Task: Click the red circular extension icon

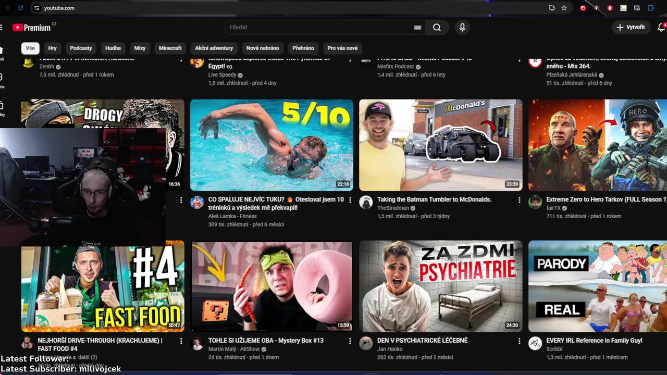Action: (583, 8)
